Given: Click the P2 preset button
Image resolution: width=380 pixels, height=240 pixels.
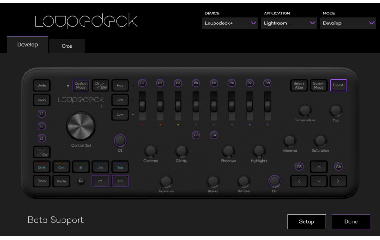Looking at the screenshot, I should coord(160,83).
